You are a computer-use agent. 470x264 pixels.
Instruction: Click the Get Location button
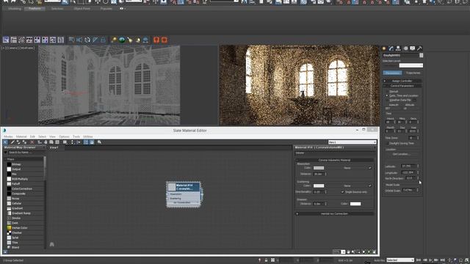pos(402,154)
